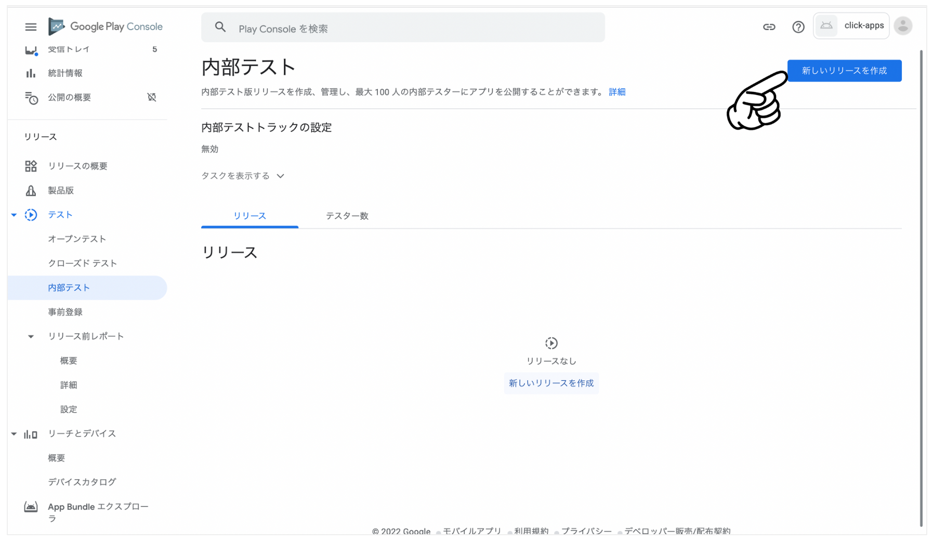Open the 詳細 learn-more link

click(x=617, y=92)
